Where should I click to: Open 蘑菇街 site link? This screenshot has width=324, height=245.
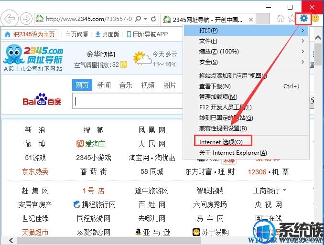tap(93, 171)
